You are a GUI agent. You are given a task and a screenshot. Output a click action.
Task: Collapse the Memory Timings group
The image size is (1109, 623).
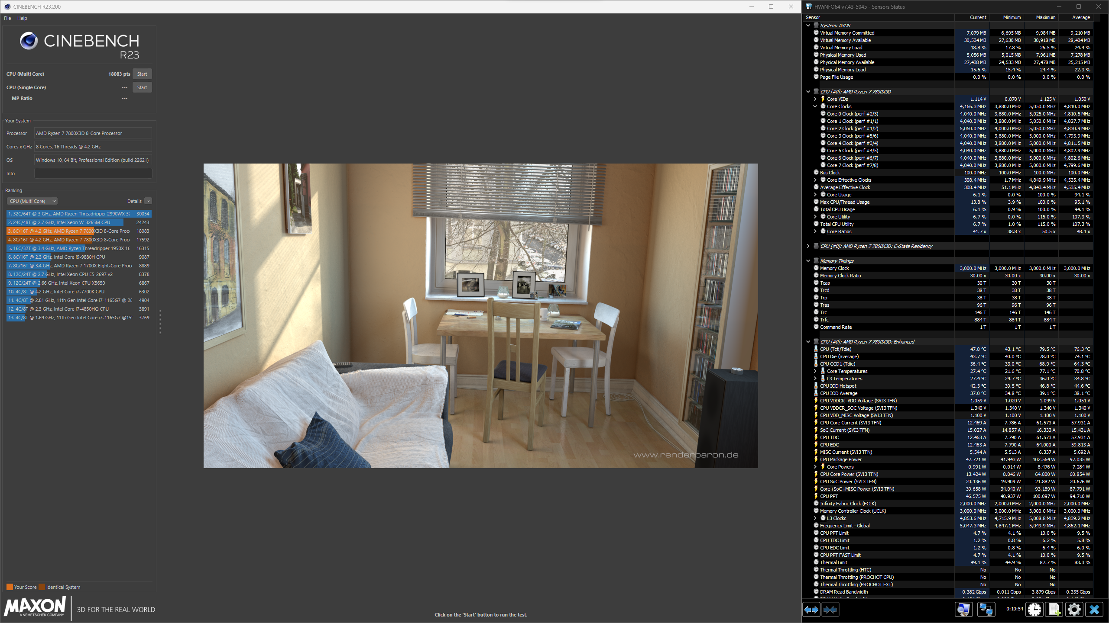[808, 261]
